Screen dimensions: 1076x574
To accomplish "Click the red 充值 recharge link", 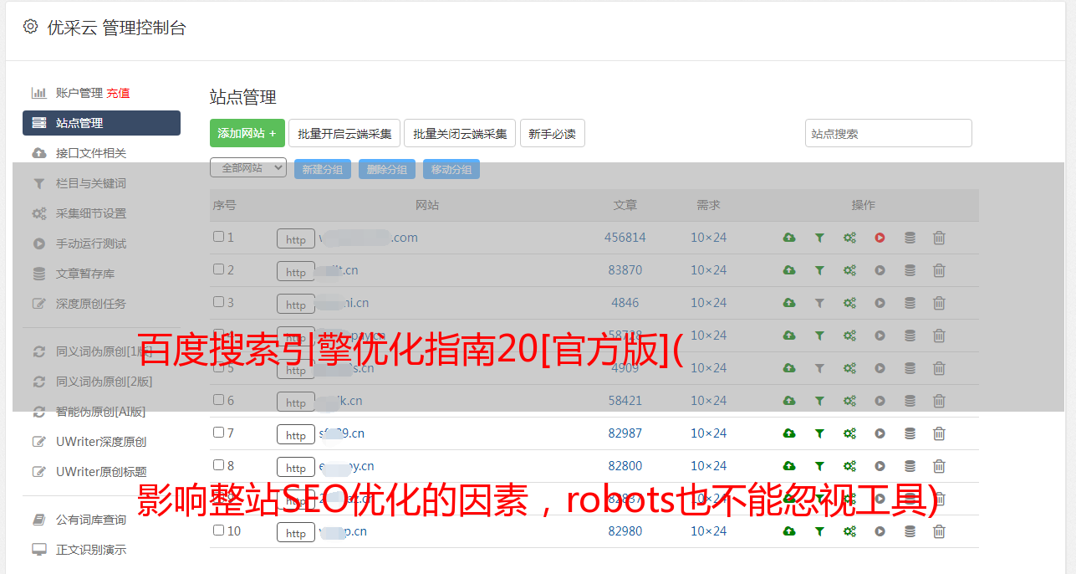I will click(x=118, y=93).
